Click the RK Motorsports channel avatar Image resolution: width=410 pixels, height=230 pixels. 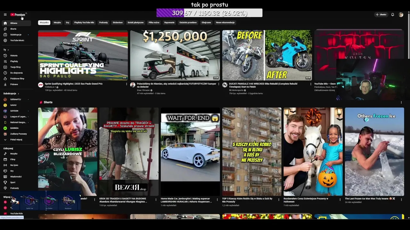pos(225,85)
